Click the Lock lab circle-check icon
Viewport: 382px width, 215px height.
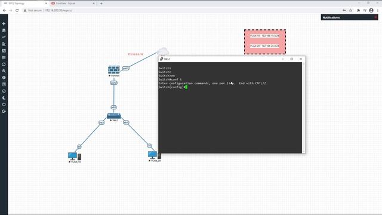[4, 91]
